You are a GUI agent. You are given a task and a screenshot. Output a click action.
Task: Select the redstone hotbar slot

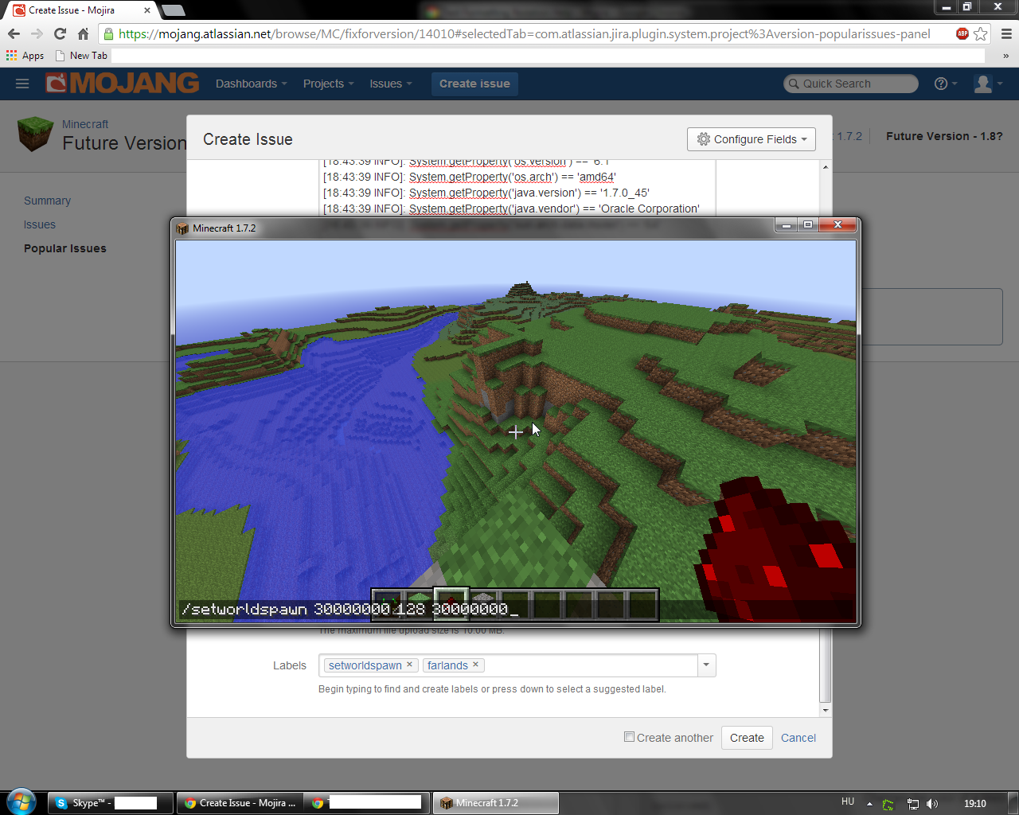pos(450,605)
